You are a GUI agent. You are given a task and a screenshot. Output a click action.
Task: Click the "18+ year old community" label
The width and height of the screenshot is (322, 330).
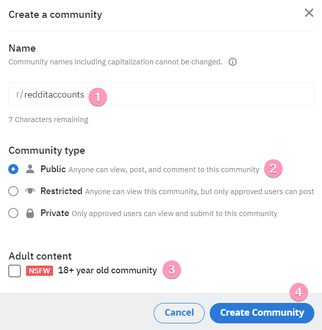pyautogui.click(x=107, y=270)
